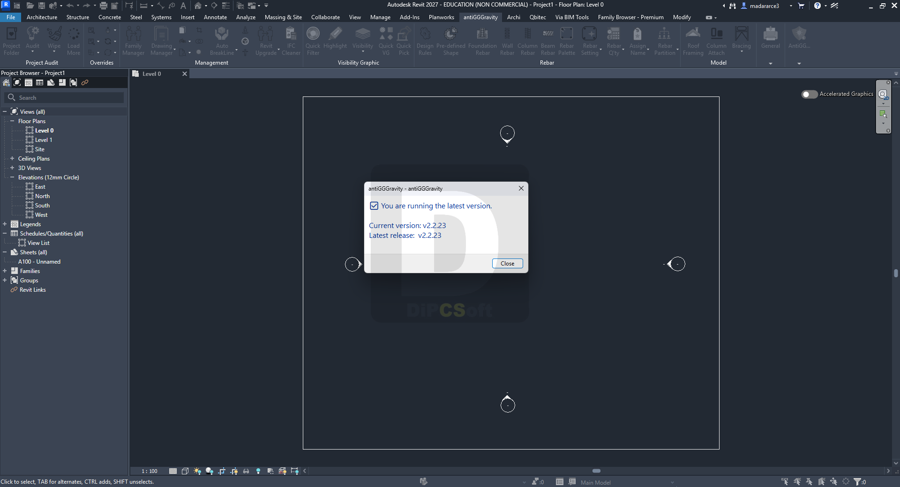
Task: Switch to the Add-Ins ribbon tab
Action: (409, 17)
